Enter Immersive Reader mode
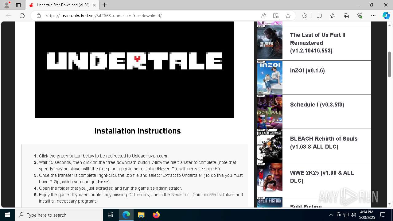393x221 pixels. coord(276,16)
